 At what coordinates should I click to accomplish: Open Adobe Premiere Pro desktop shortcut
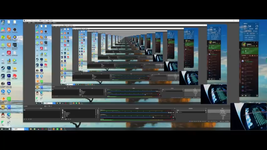pyautogui.click(x=9, y=76)
